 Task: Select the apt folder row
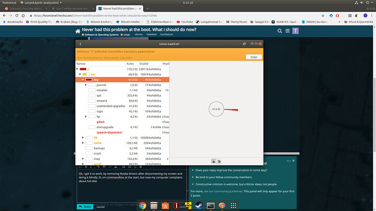(x=122, y=95)
